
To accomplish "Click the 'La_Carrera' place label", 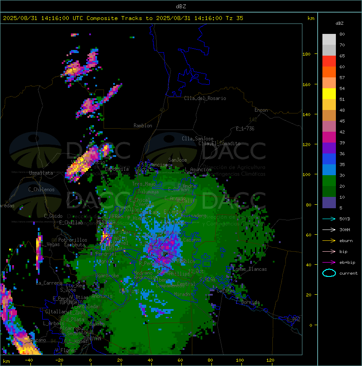I will (x=49, y=283).
